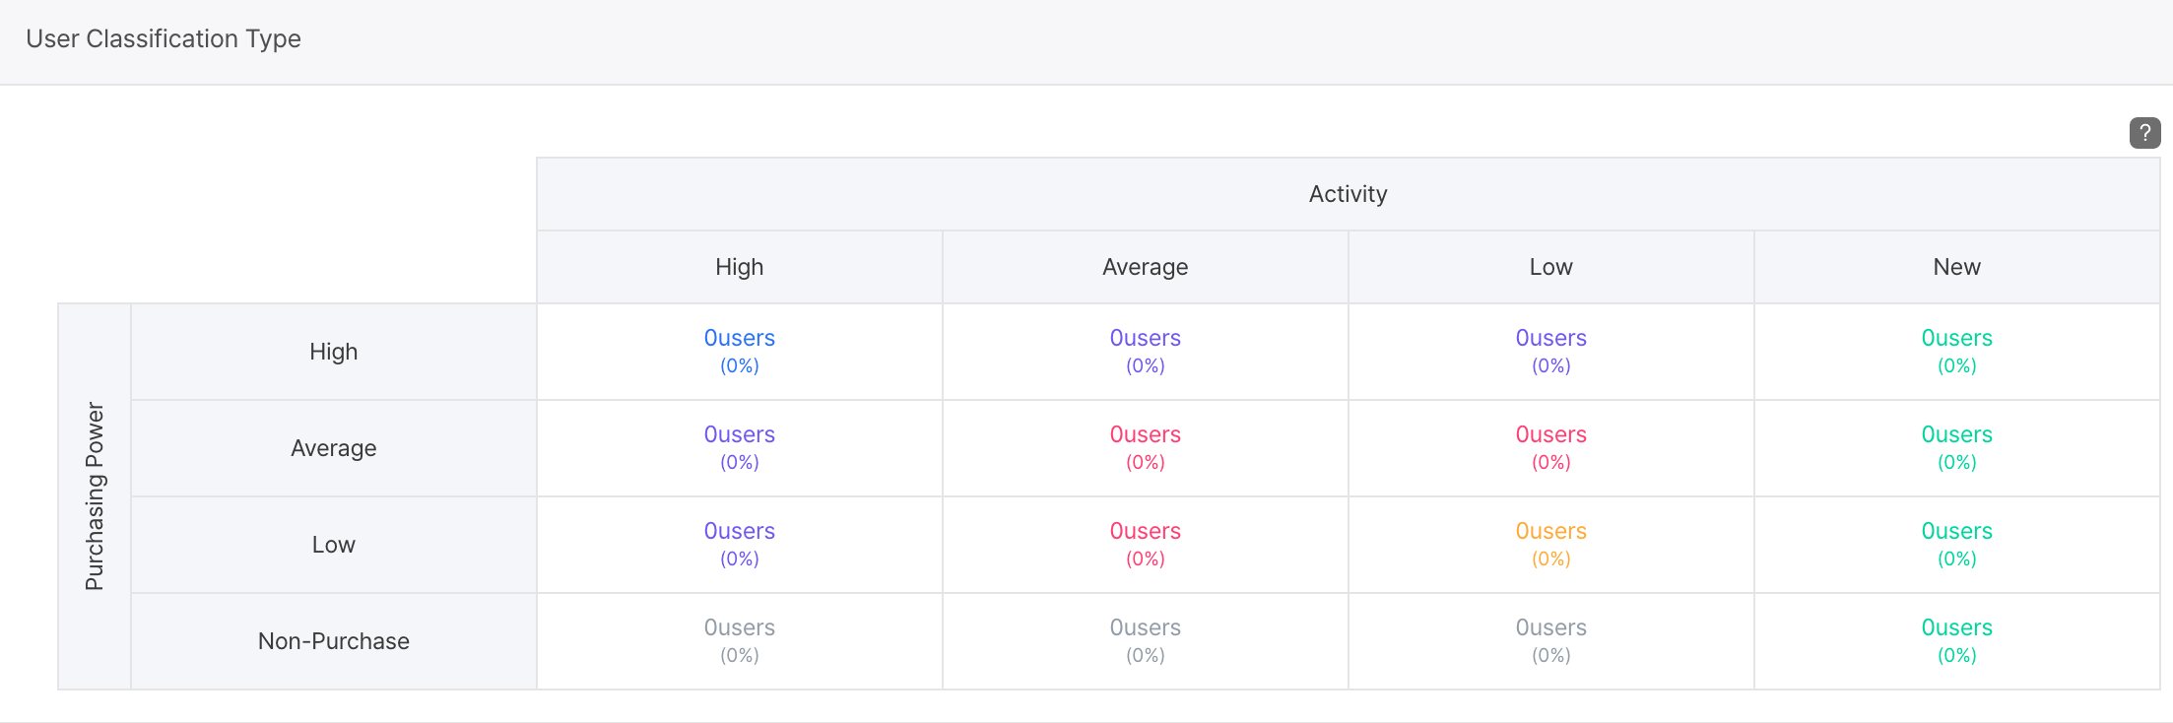Open High purchasing, New activity users link
The height and width of the screenshot is (723, 2173).
[1956, 339]
